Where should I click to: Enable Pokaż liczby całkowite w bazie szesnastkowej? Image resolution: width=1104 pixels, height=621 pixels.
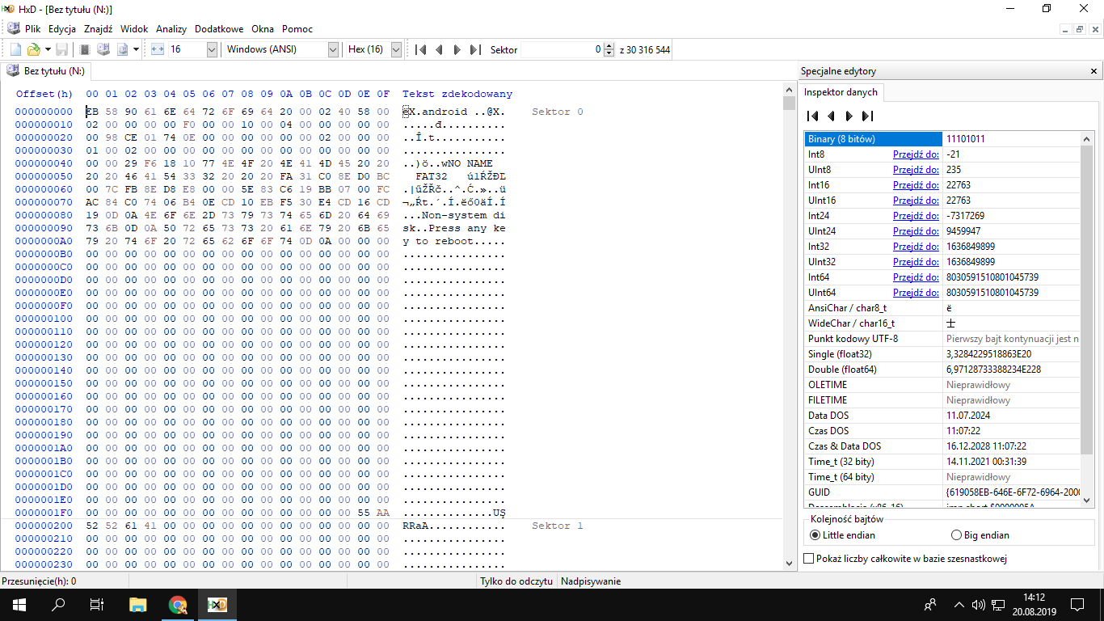tap(906, 559)
